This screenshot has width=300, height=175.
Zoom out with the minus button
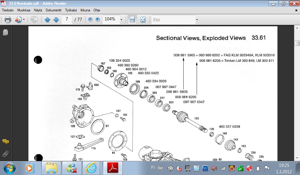coord(90,19)
